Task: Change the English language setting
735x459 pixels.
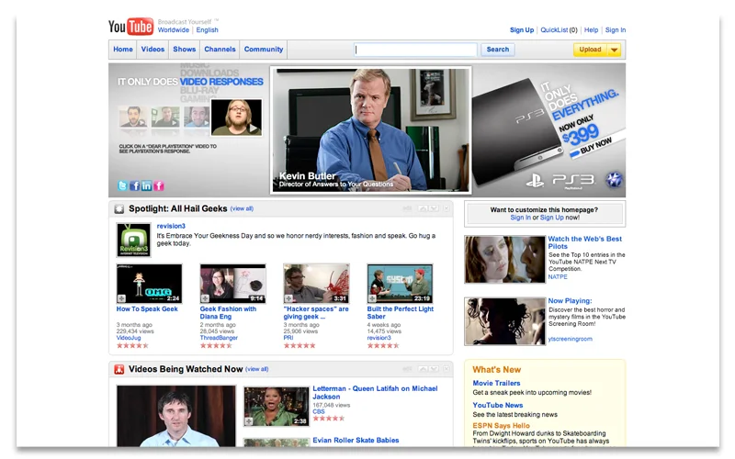Action: pyautogui.click(x=208, y=30)
